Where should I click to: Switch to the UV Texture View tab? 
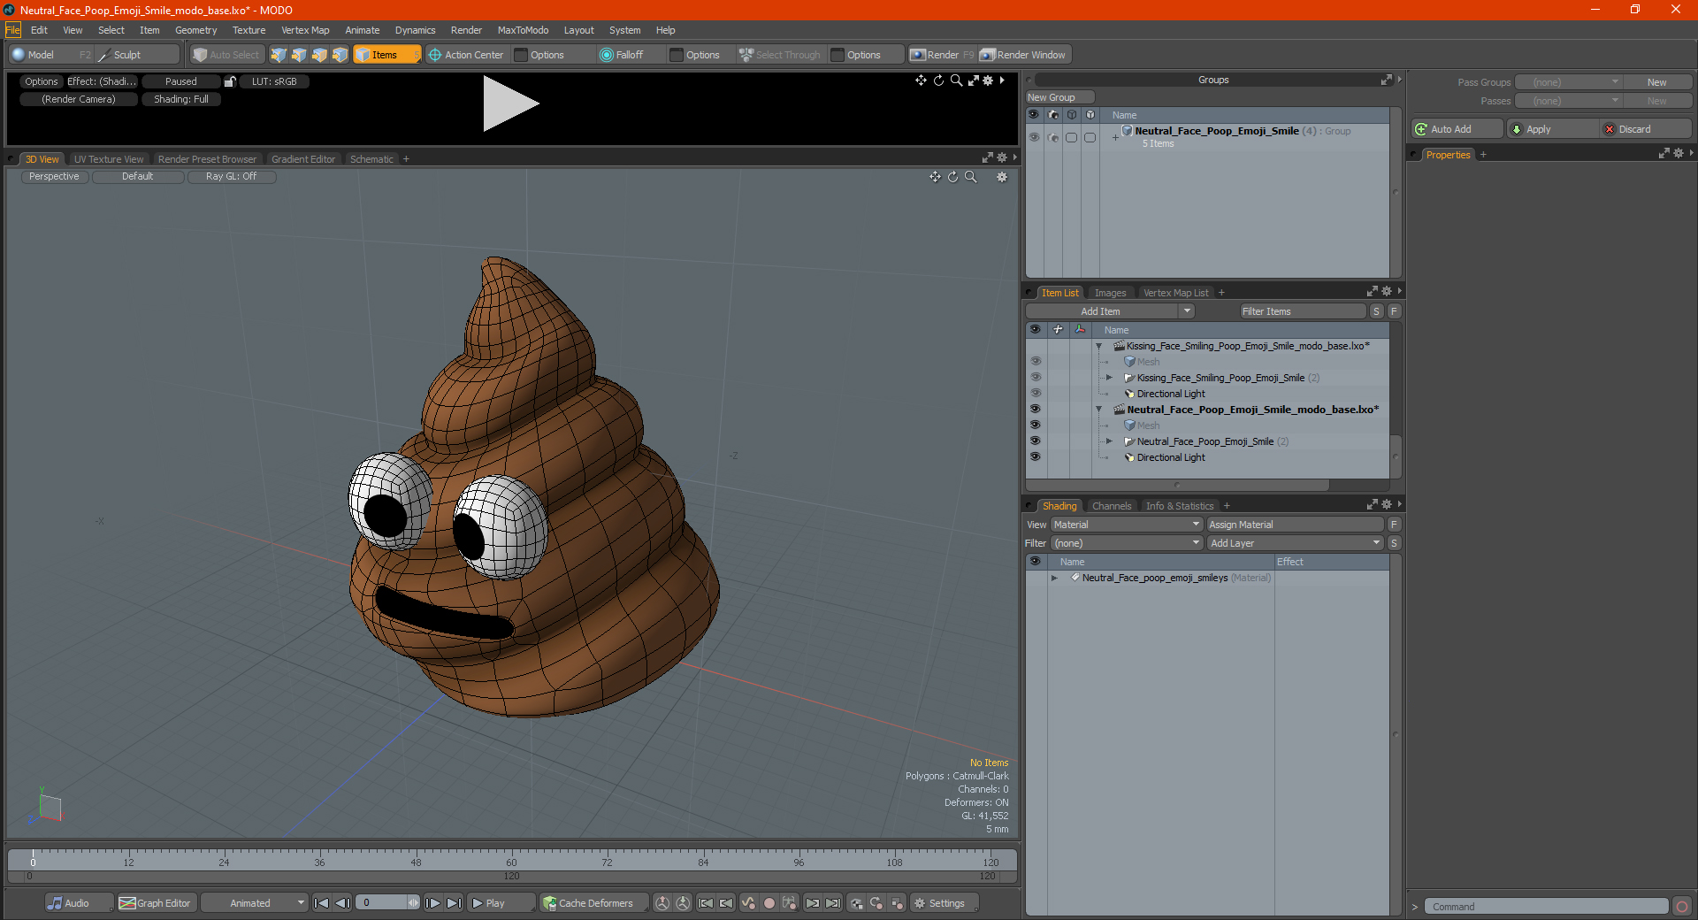108,159
